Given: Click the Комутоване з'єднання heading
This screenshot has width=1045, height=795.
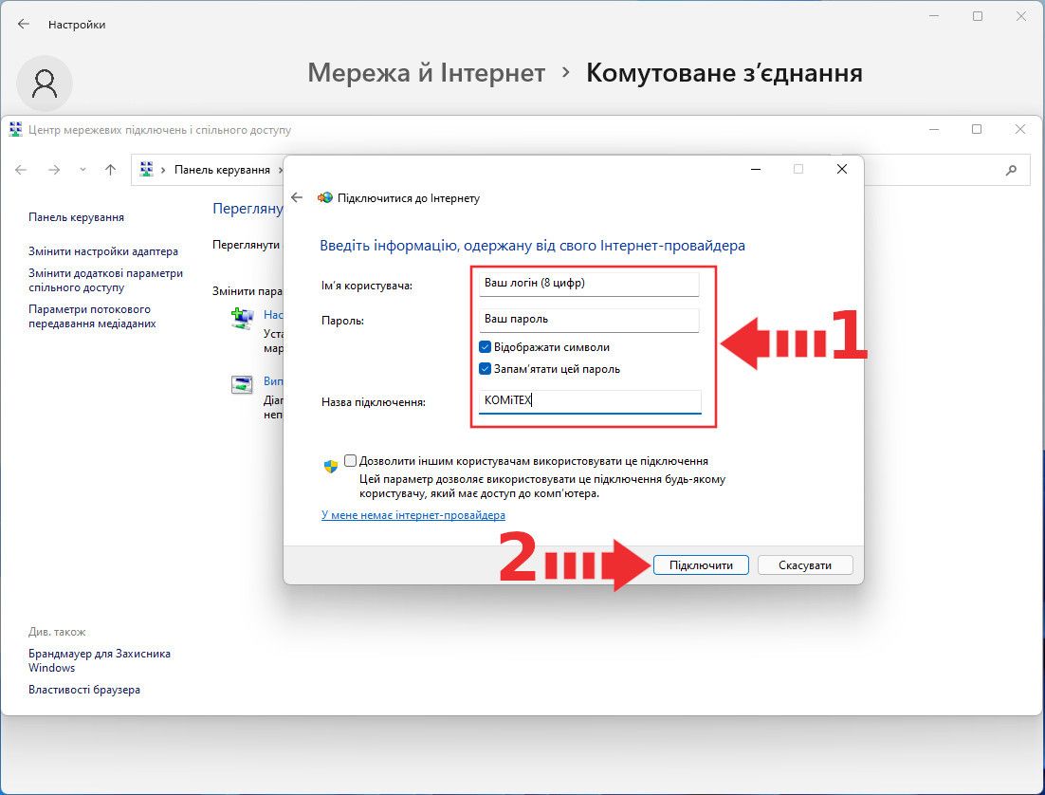Looking at the screenshot, I should 724,73.
